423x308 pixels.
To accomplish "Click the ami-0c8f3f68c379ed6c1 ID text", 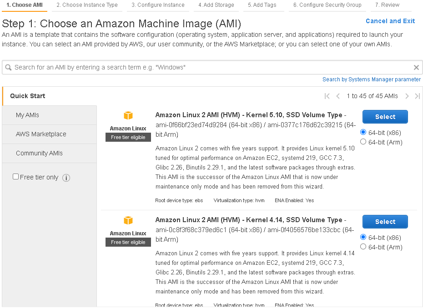I will (x=191, y=230).
